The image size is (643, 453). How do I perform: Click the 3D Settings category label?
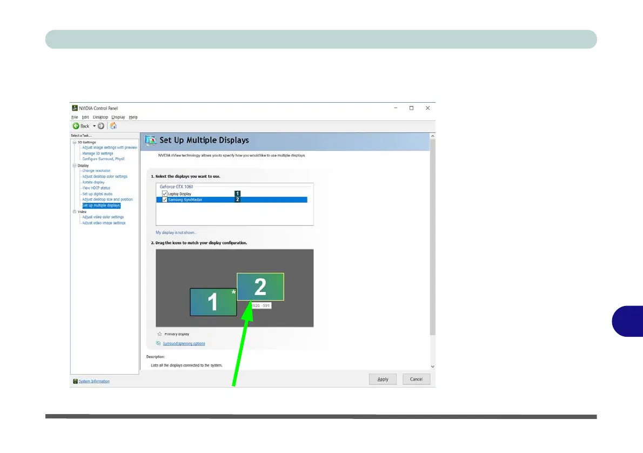pyautogui.click(x=86, y=142)
